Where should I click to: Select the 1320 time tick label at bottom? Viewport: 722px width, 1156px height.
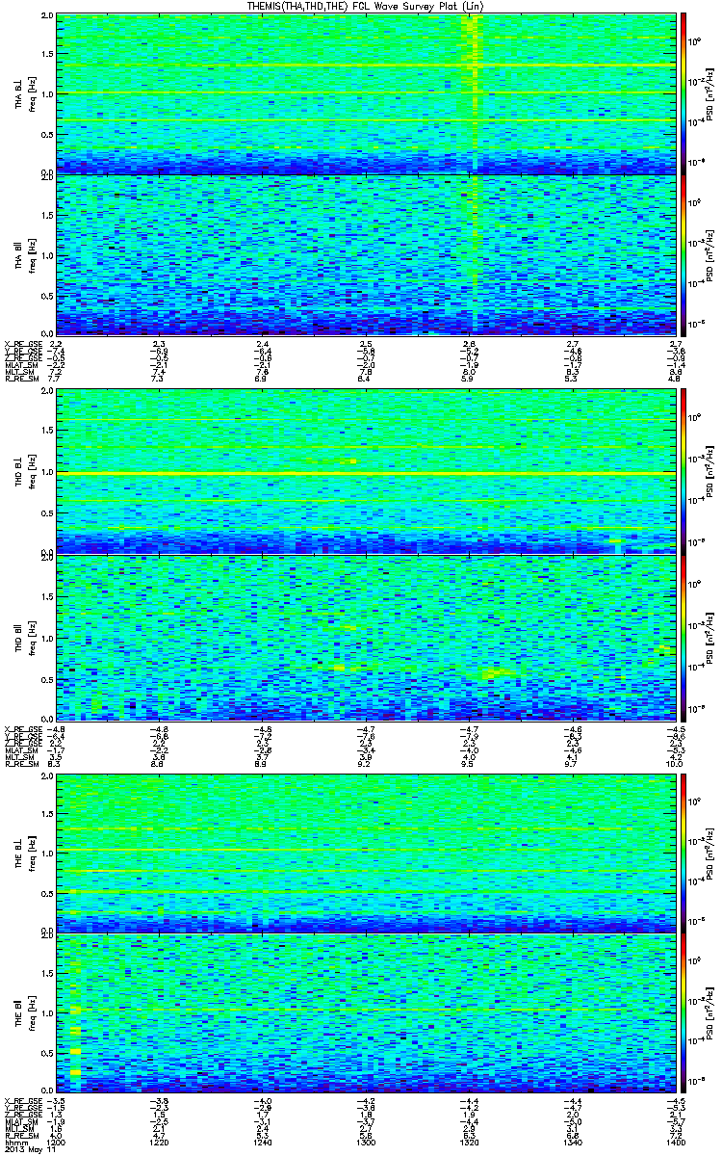[x=469, y=1143]
